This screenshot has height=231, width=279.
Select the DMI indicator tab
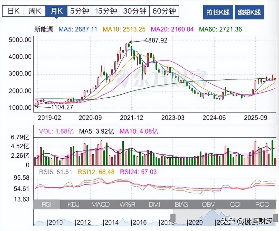pos(155,204)
